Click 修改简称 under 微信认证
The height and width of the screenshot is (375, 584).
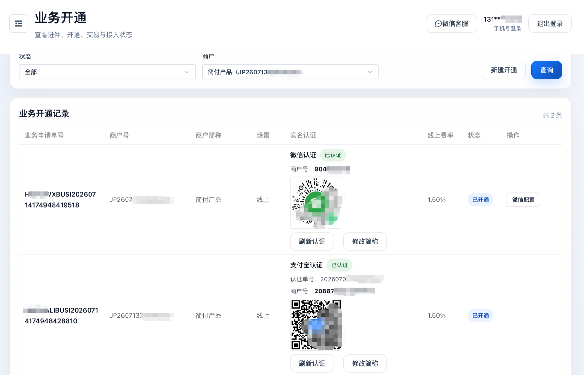365,241
